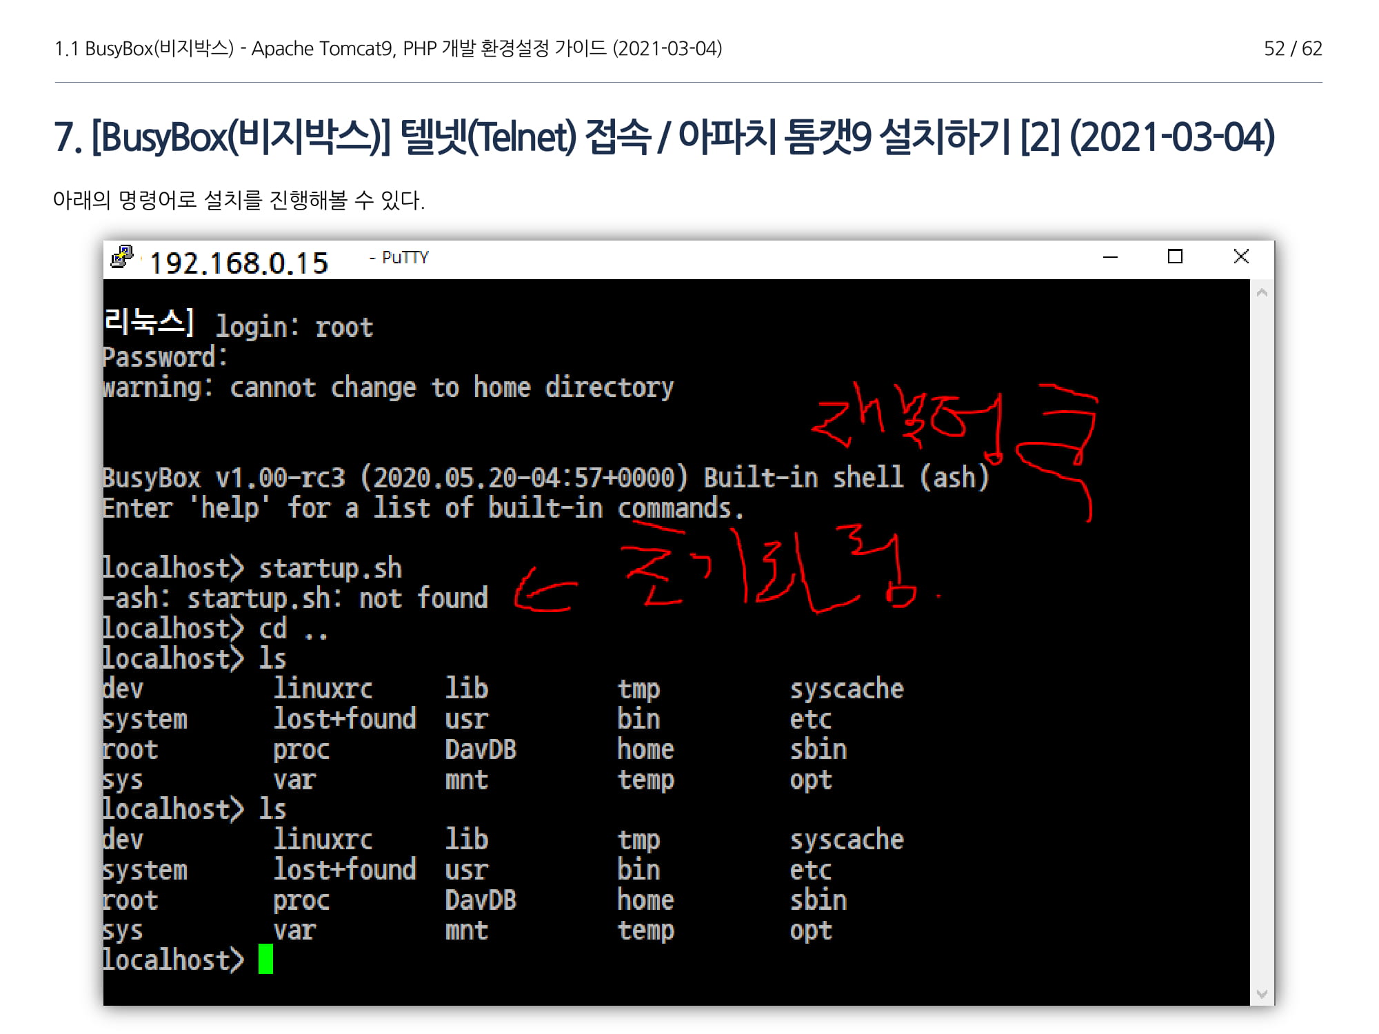Click lost+found in first ls listing

click(x=345, y=719)
